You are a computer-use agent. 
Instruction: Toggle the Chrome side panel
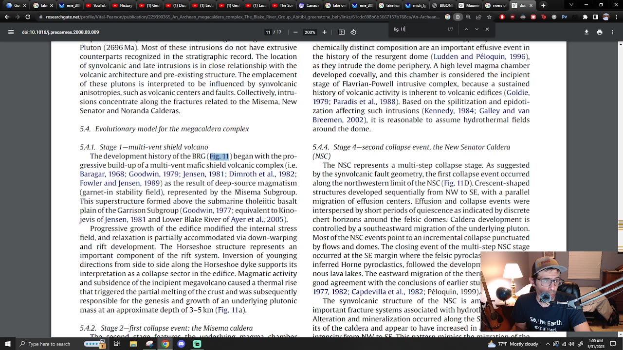[x=595, y=17]
